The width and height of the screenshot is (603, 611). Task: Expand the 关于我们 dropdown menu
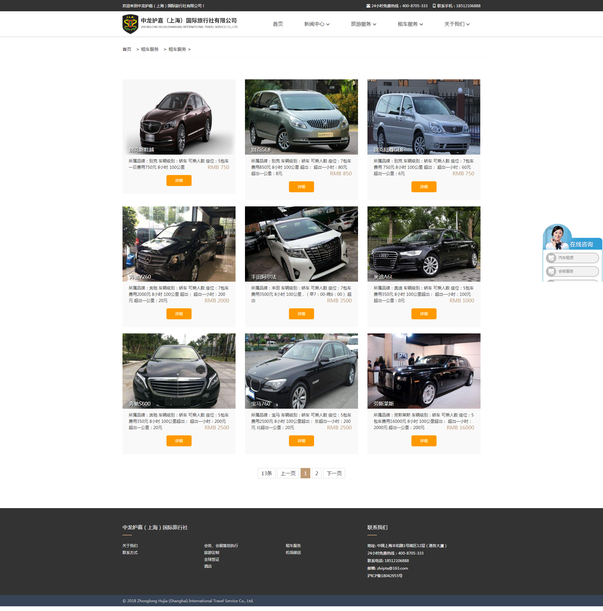(x=457, y=24)
